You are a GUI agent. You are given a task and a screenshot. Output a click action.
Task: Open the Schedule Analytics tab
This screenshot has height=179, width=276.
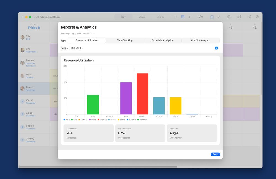tap(163, 40)
